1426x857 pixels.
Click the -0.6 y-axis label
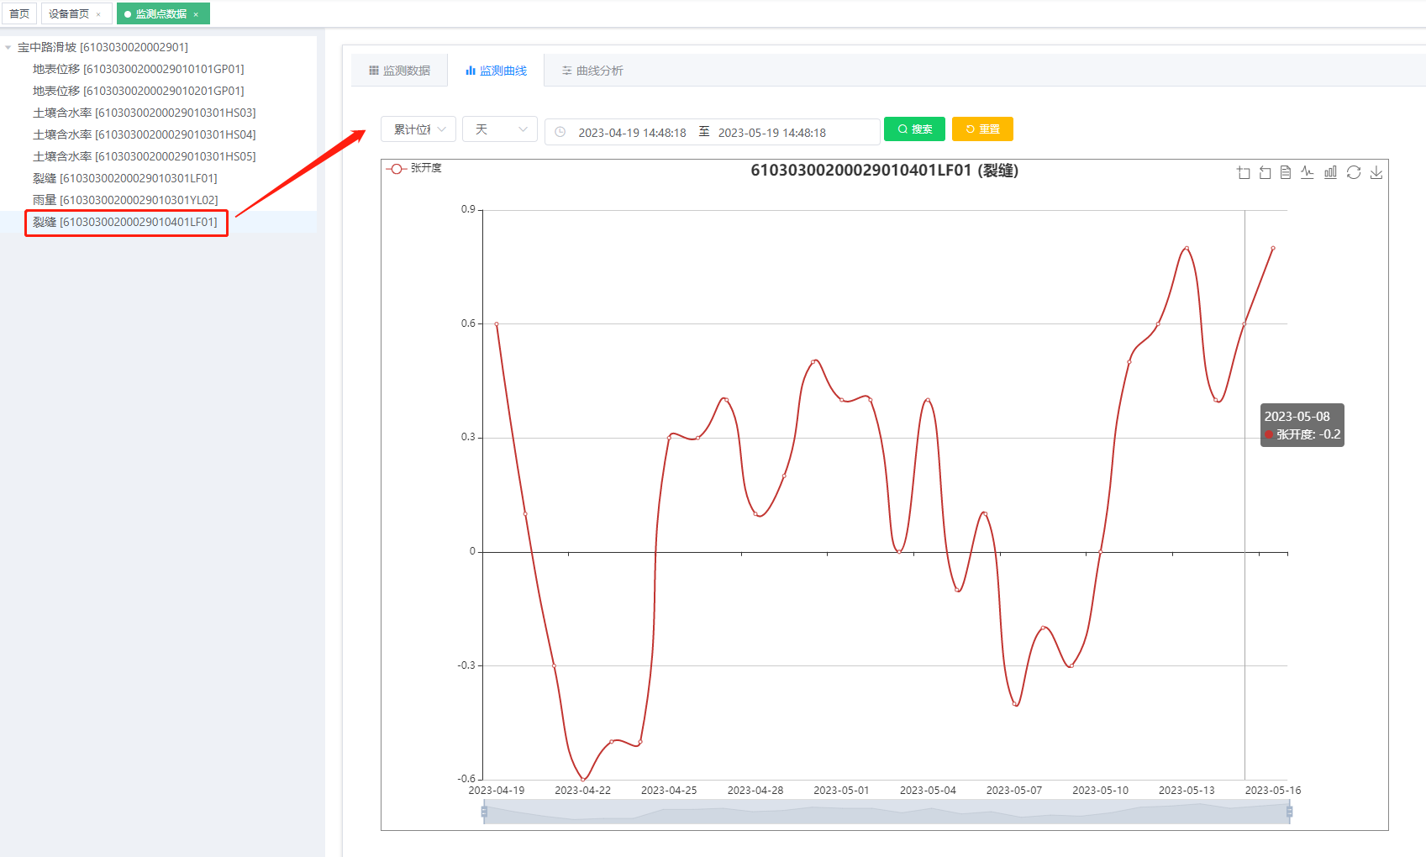[466, 779]
